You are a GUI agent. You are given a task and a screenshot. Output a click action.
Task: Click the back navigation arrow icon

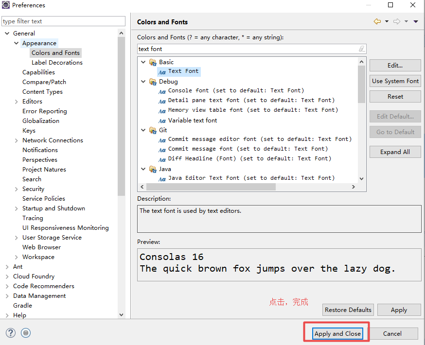click(377, 21)
